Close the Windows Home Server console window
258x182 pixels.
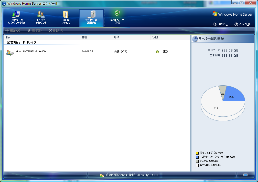coord(250,3)
